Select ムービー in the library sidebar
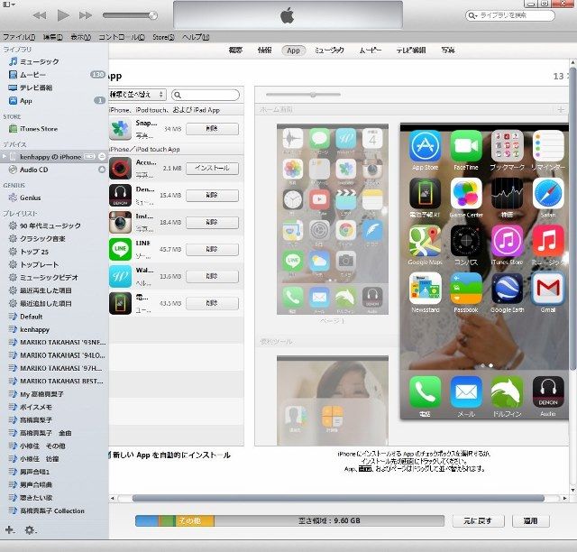 coord(32,75)
